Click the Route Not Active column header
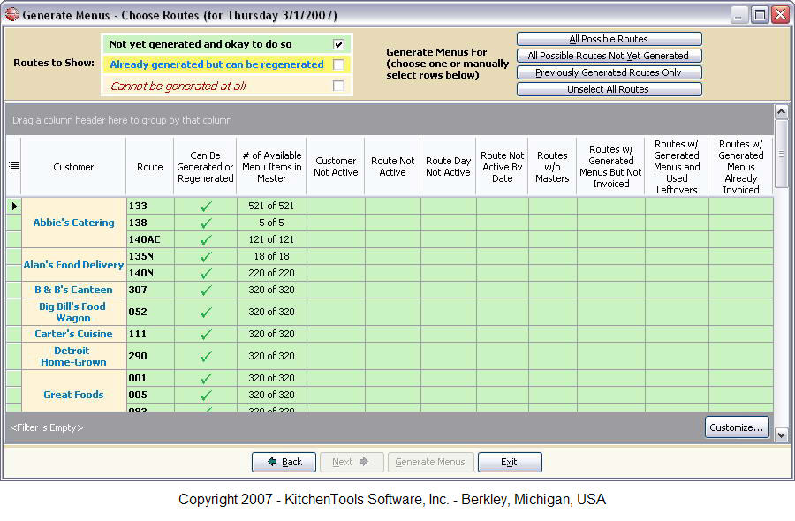 tap(392, 167)
